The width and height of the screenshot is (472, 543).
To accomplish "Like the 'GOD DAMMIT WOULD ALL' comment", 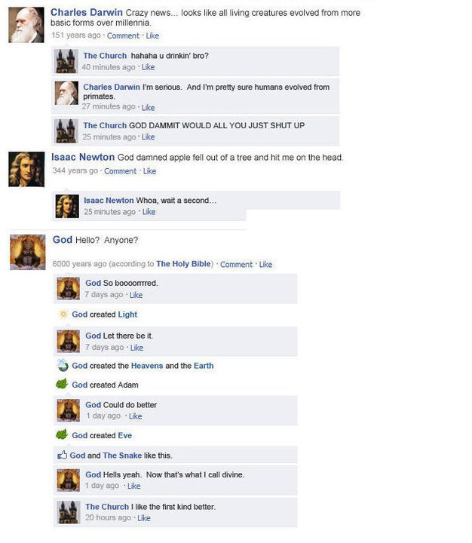I will [x=149, y=137].
